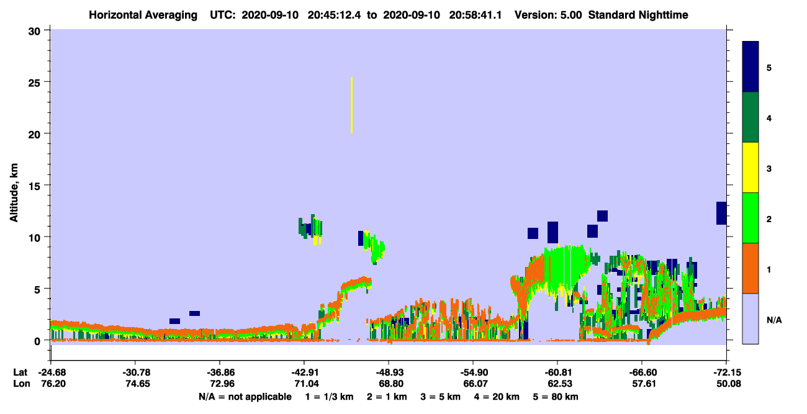Click the 'Lat' row label
807x414 pixels.
pyautogui.click(x=20, y=372)
